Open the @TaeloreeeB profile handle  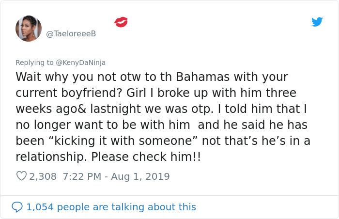click(71, 34)
